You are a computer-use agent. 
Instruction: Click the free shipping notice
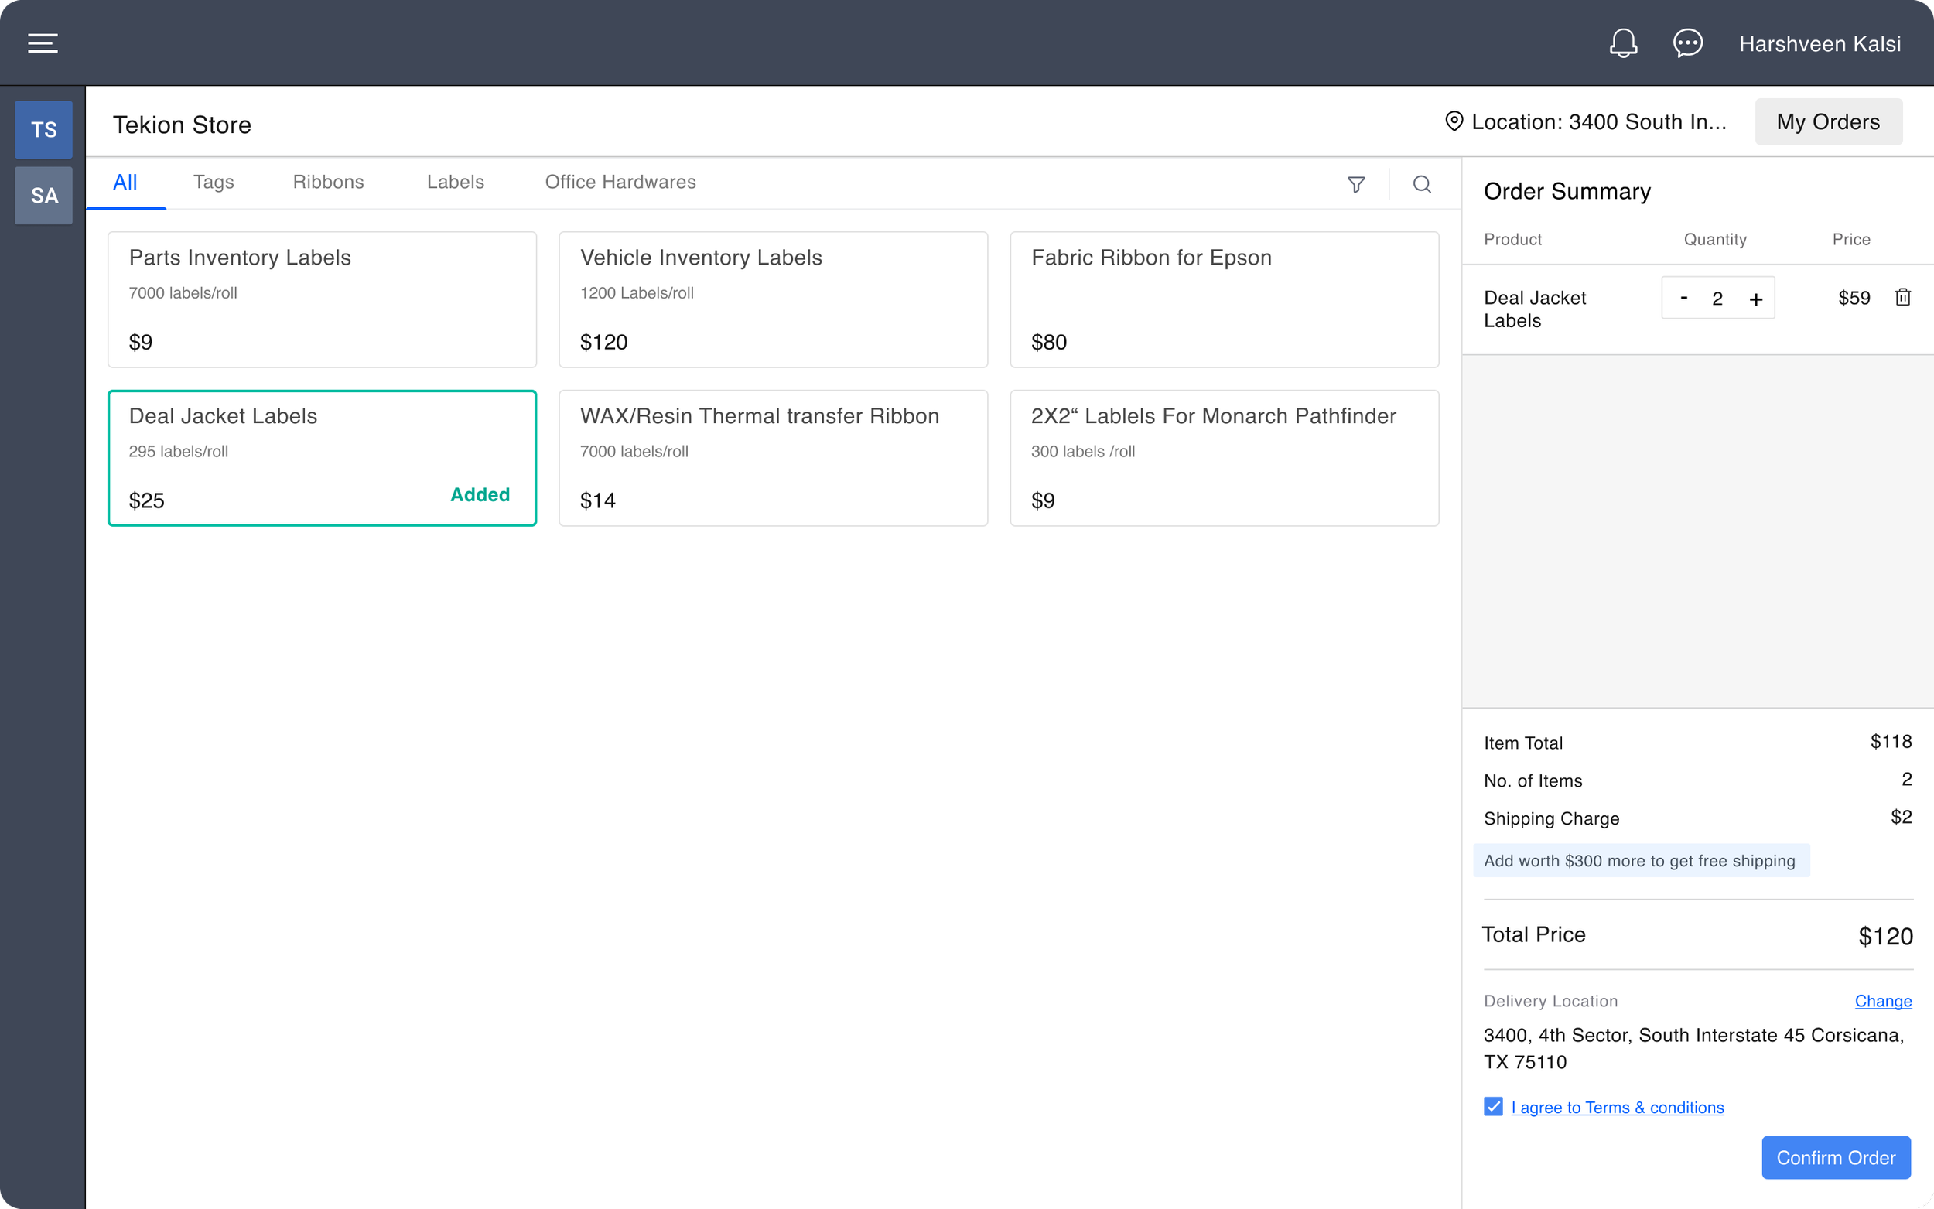click(1641, 860)
